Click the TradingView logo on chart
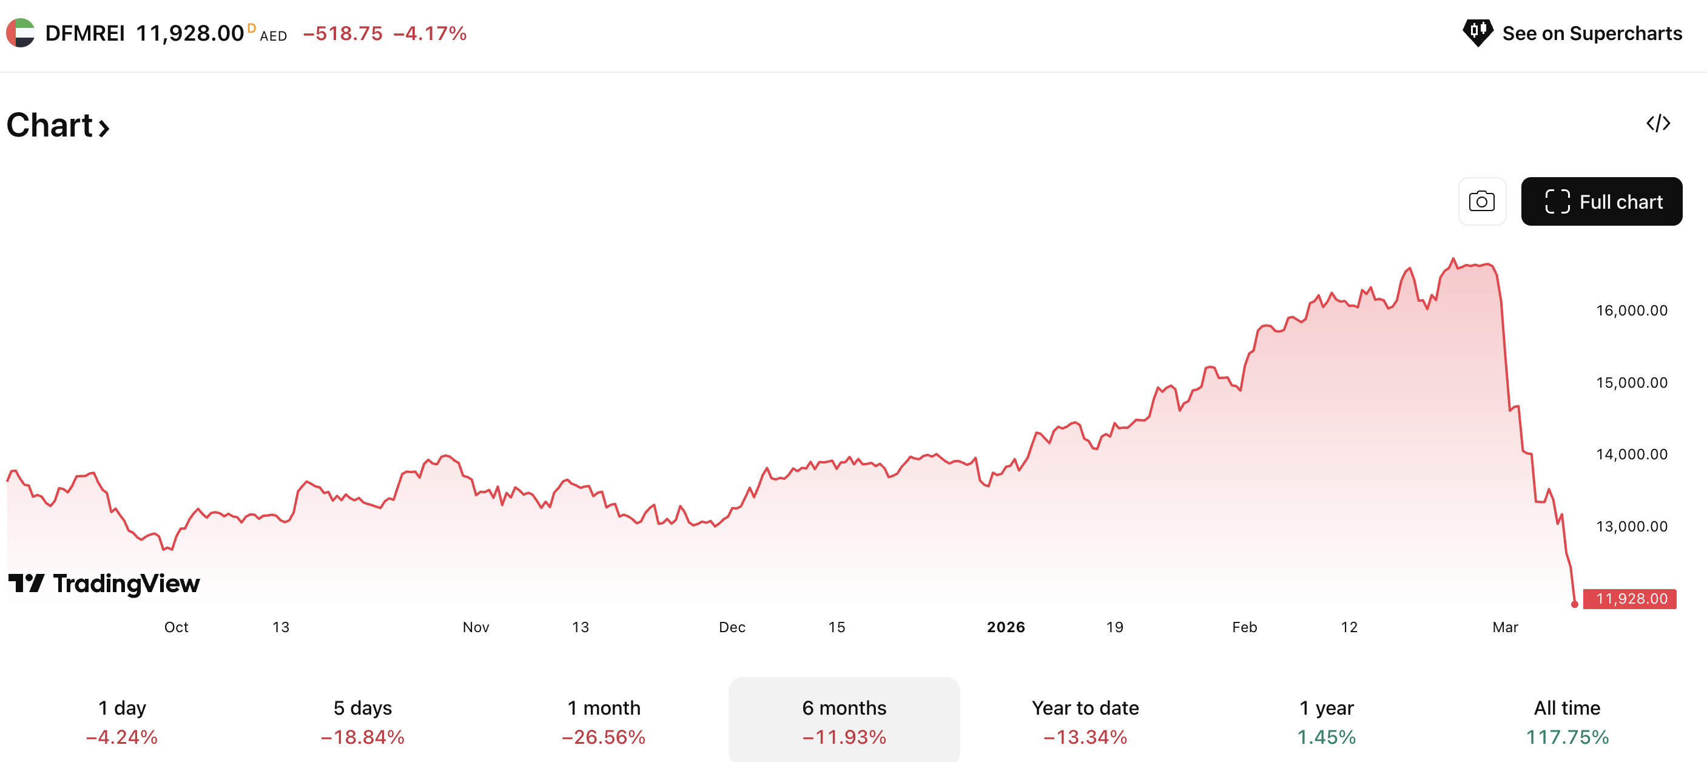Viewport: 1707px width, 762px height. (x=104, y=583)
